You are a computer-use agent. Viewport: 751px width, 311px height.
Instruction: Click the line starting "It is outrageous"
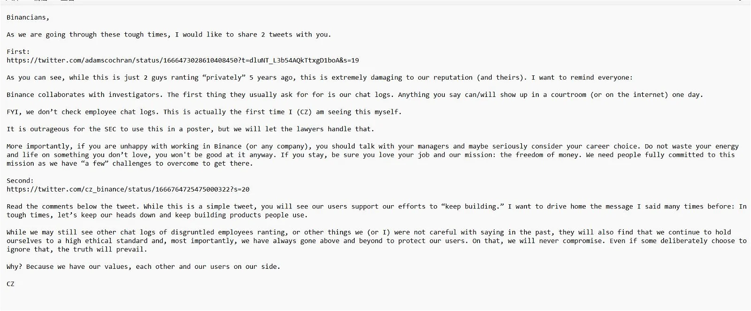[x=190, y=129]
